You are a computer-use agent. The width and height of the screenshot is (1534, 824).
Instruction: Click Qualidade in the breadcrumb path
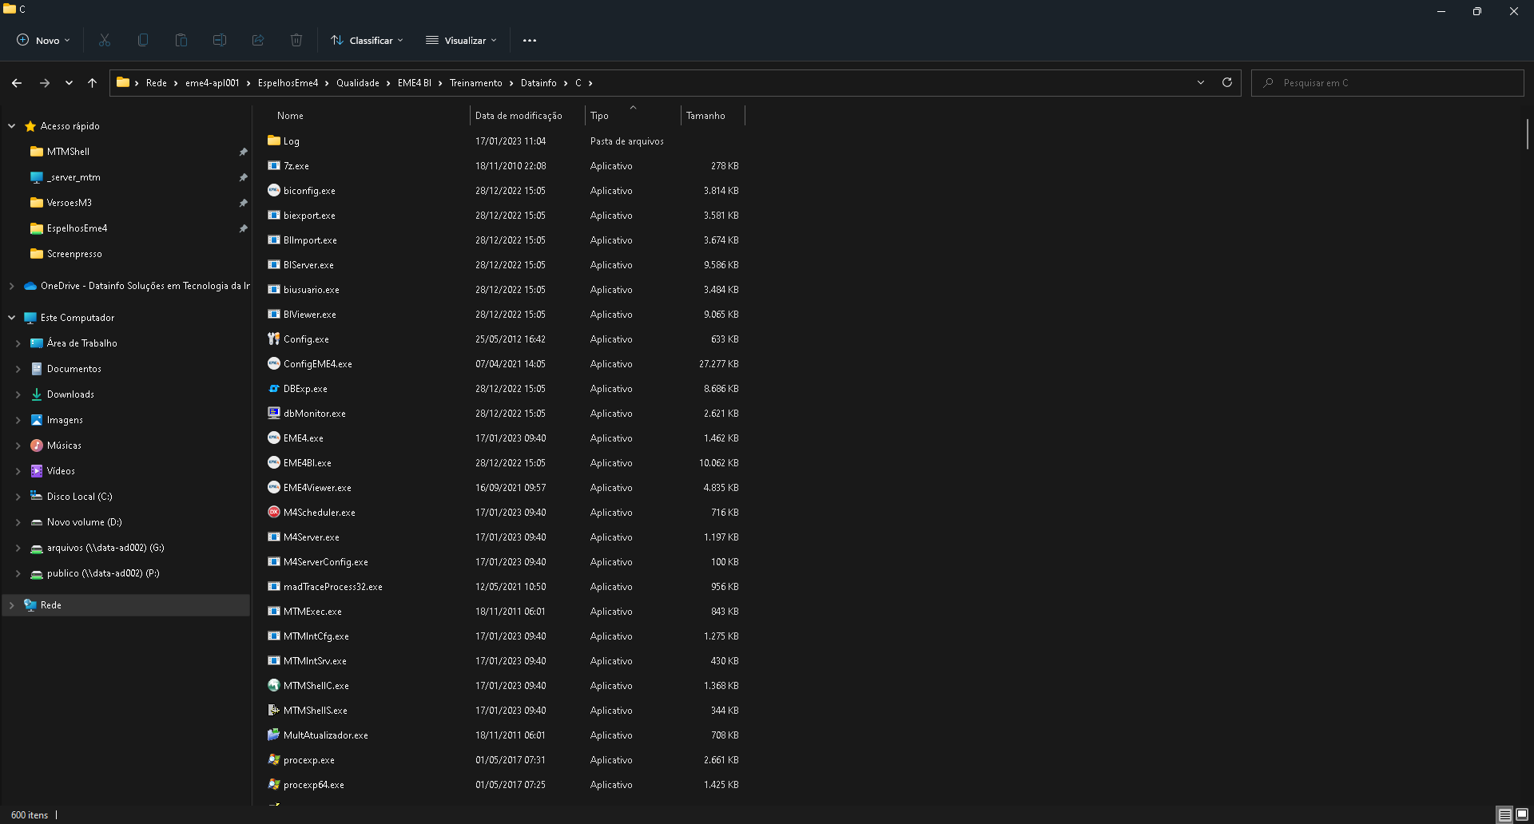[x=357, y=83]
